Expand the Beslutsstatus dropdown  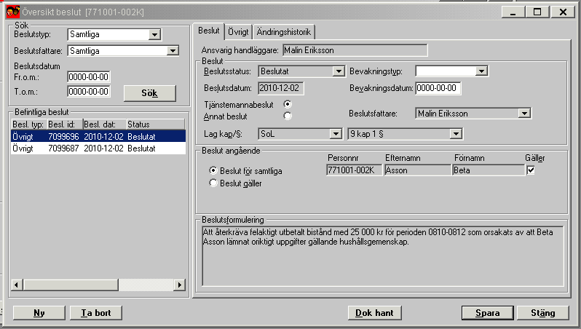click(338, 71)
